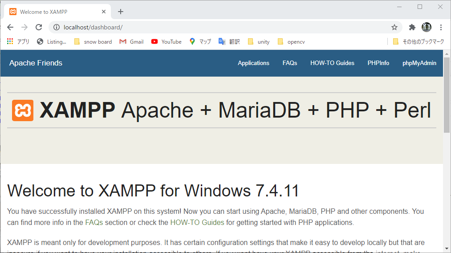Screen dimensions: 451x253
Task: Bookmark this page using the star icon
Action: (x=394, y=27)
